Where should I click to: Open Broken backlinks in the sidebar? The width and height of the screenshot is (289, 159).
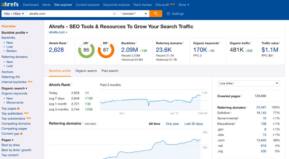pos(12,51)
